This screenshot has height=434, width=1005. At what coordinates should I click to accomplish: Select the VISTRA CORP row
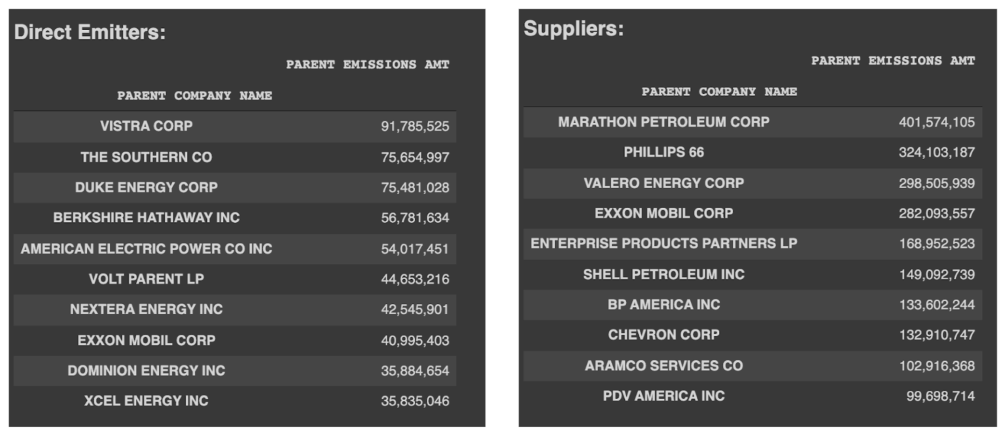[x=235, y=126]
